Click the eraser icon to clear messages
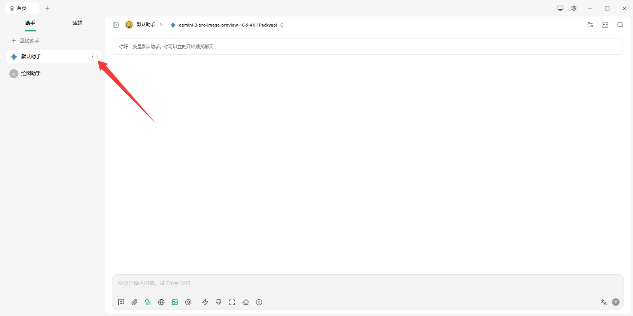This screenshot has height=316, width=633. 246,302
